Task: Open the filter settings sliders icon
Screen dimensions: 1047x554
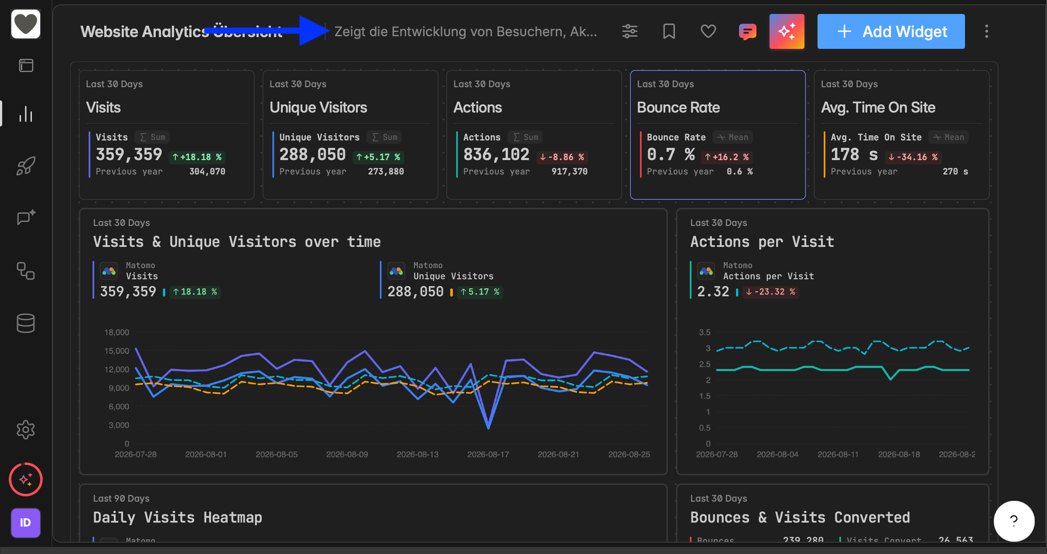Action: [630, 31]
